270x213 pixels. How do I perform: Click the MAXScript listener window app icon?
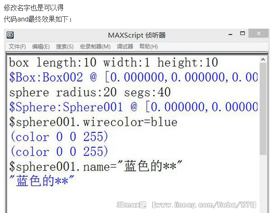click(10, 35)
